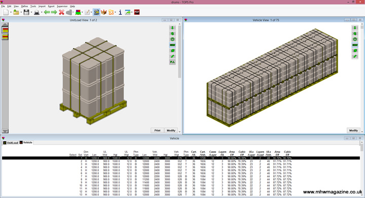The height and width of the screenshot is (198, 365).
Task: Open the Define menu
Action: coord(24,6)
